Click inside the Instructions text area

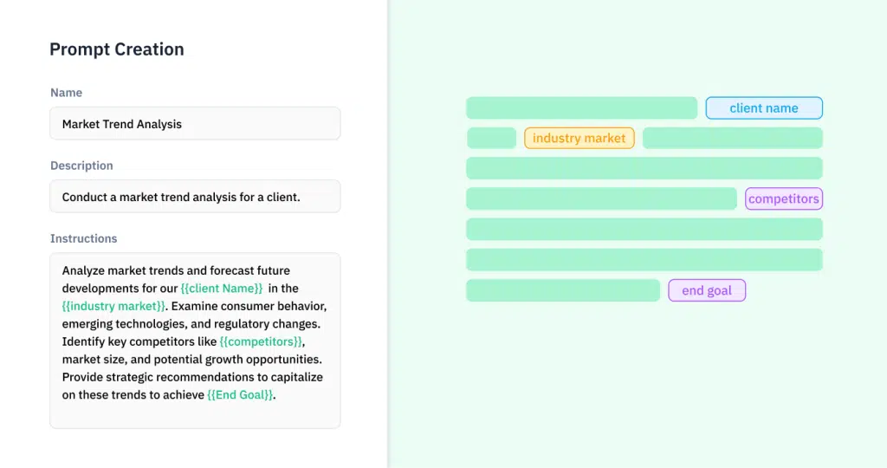pyautogui.click(x=195, y=340)
